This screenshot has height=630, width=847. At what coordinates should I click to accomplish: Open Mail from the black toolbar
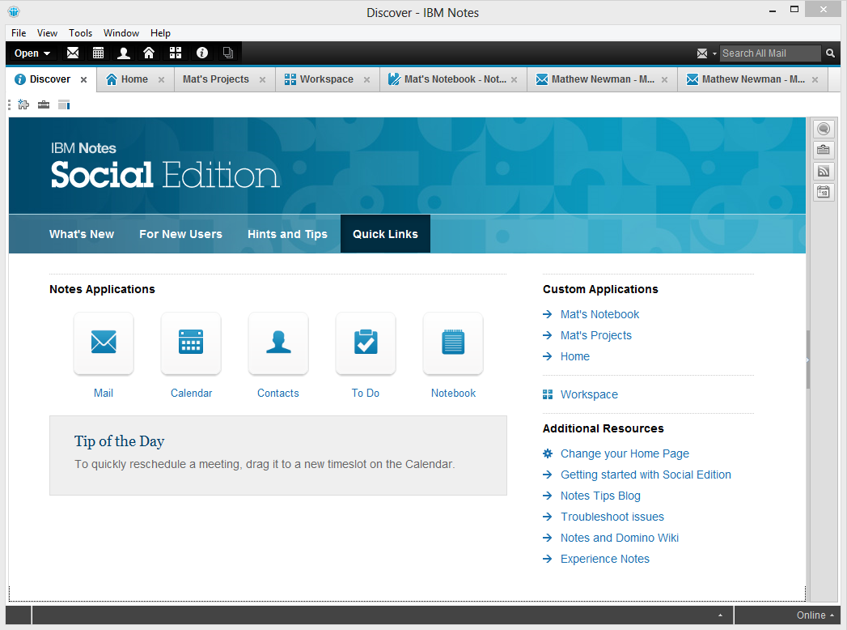point(73,53)
